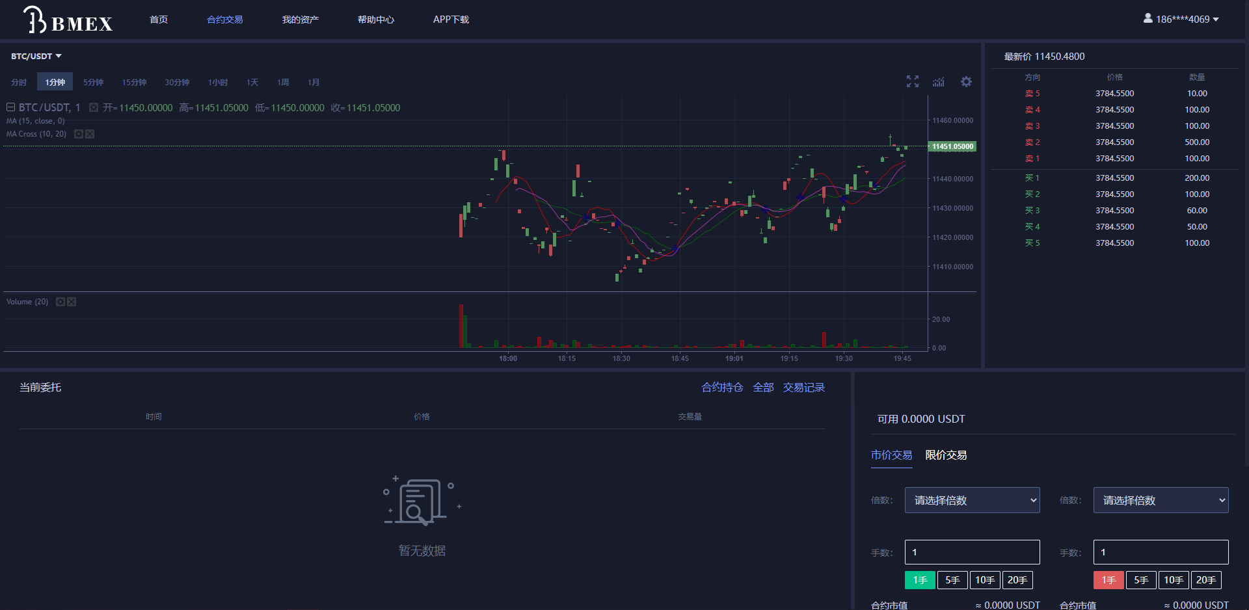Open the left 请选择倍数 leverage dropdown
The height and width of the screenshot is (610, 1249).
pyautogui.click(x=972, y=500)
